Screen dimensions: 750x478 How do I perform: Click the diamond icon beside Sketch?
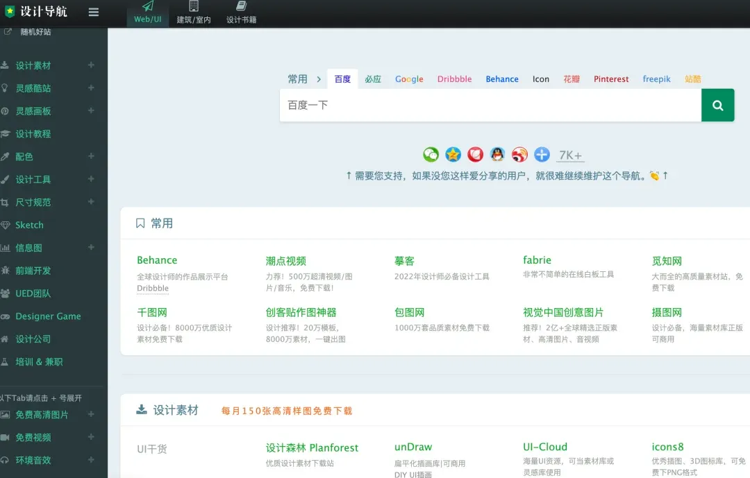[5, 225]
